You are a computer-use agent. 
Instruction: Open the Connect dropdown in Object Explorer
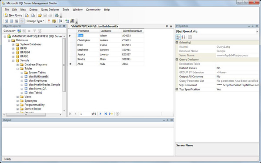pos(10,31)
